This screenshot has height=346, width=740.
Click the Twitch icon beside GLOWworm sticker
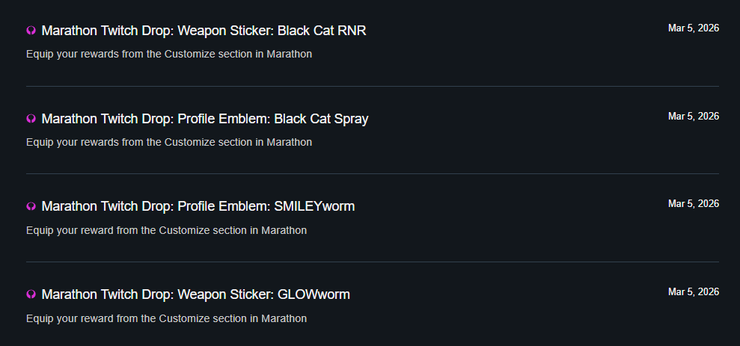coord(31,294)
